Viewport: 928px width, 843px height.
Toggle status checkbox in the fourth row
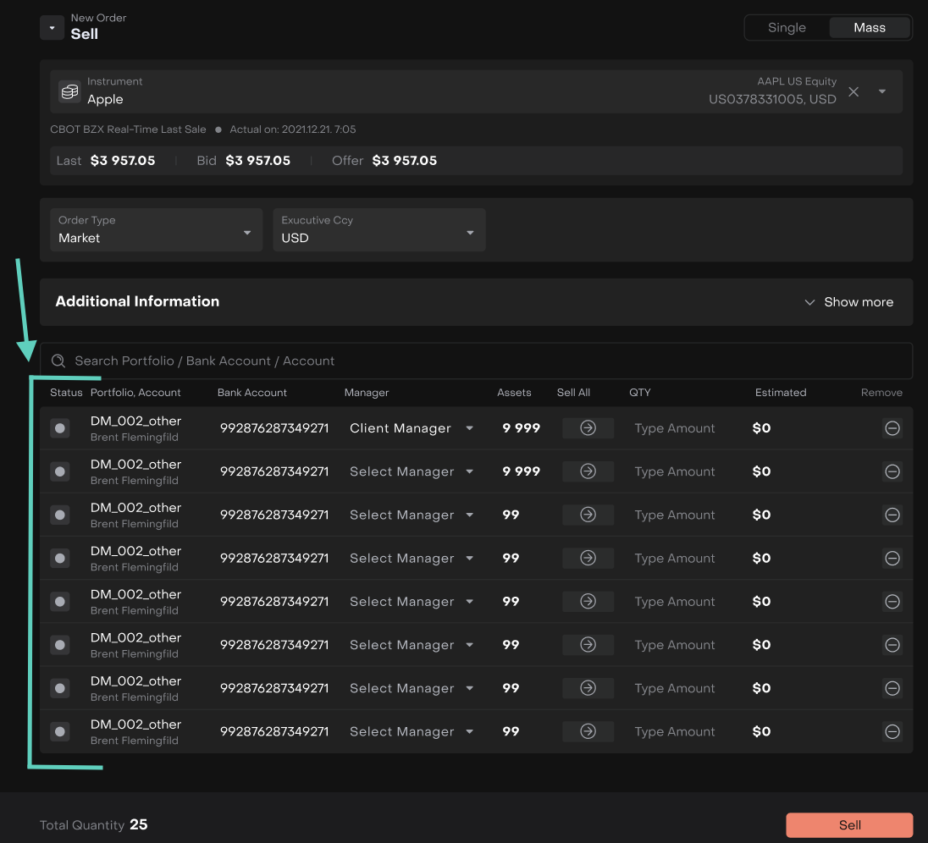coord(60,559)
